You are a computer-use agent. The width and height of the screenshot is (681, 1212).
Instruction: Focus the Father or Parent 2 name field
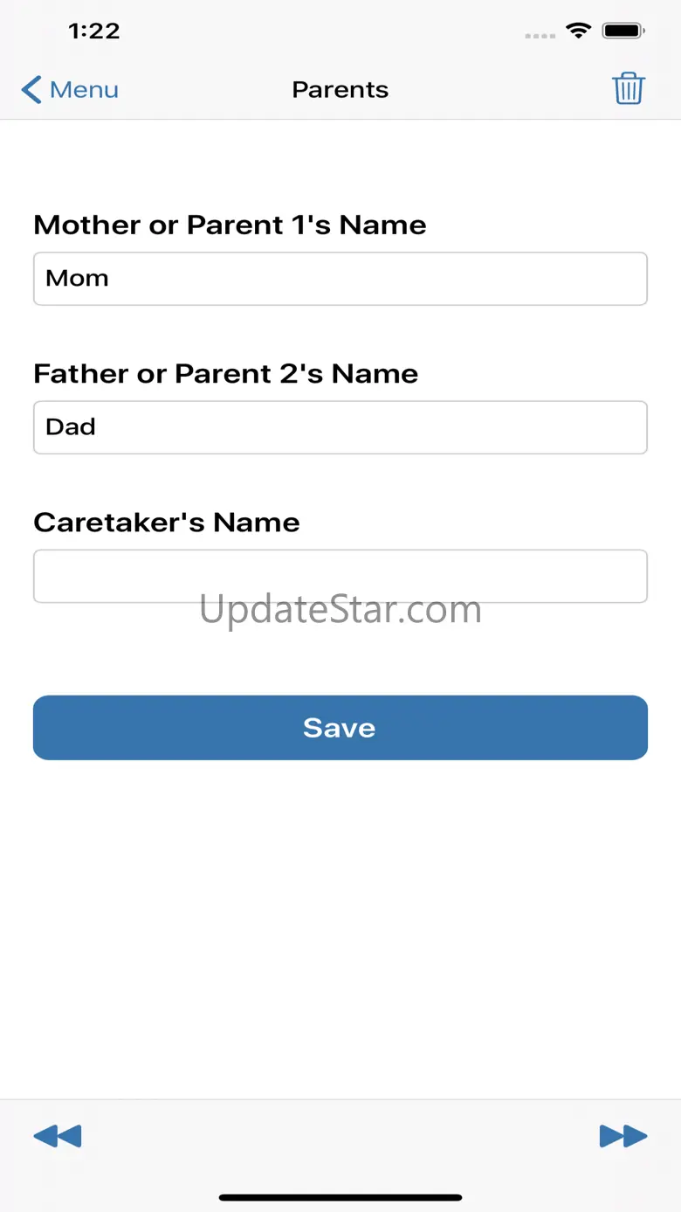[340, 427]
